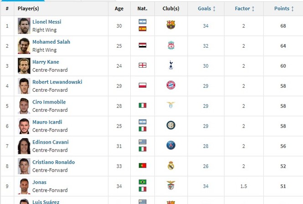Click the Bayern Munich club crest
The width and height of the screenshot is (303, 204).
171,85
